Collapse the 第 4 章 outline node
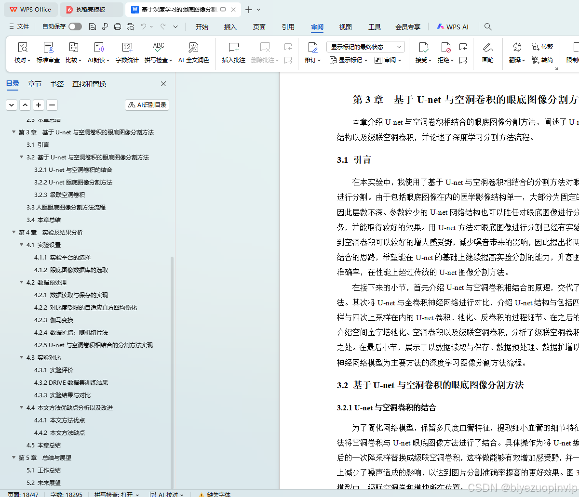 pos(14,232)
